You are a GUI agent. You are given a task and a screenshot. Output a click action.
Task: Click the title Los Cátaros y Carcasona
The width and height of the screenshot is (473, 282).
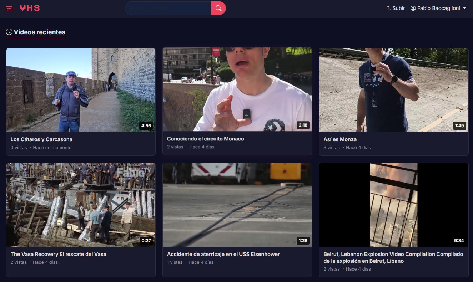click(x=41, y=139)
